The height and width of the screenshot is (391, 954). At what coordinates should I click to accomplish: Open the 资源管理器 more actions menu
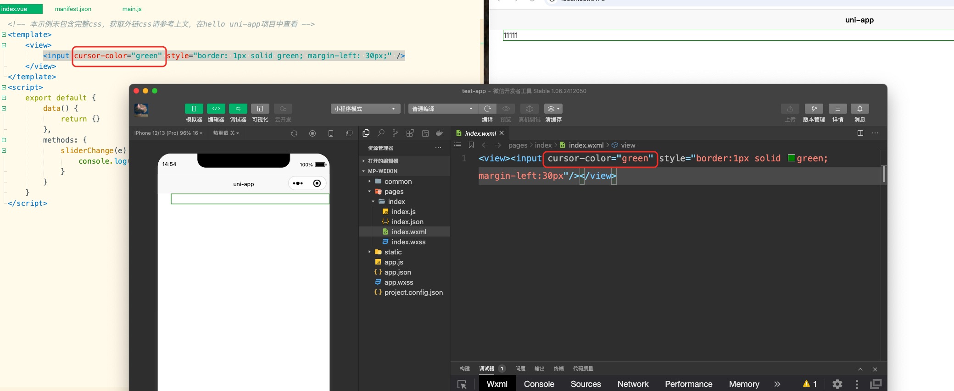tap(438, 148)
